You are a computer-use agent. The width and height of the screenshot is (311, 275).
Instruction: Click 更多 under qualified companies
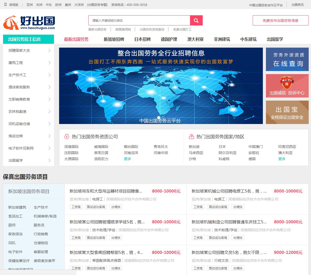click(x=127, y=159)
